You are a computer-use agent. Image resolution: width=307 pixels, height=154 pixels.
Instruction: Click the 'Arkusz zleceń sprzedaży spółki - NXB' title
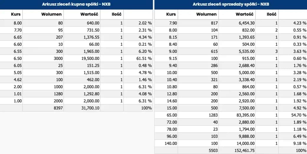click(231, 4)
